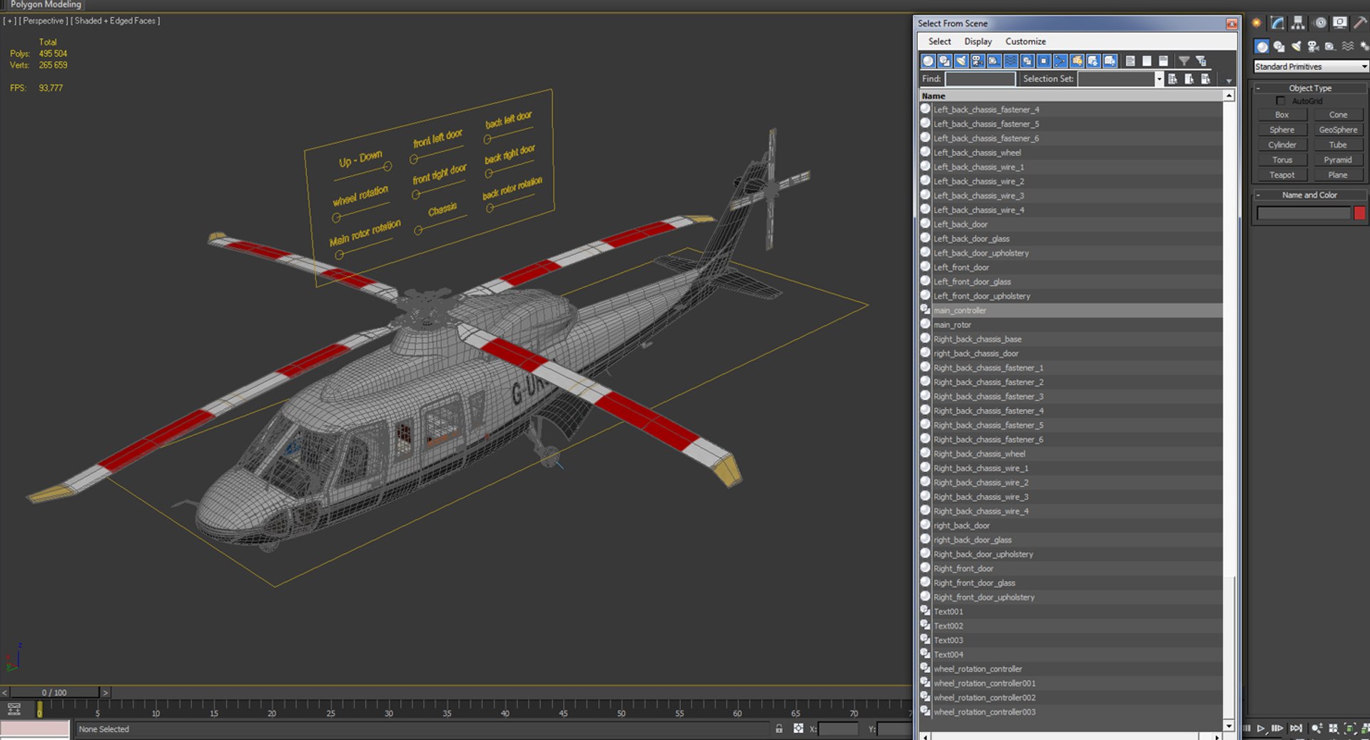This screenshot has height=740, width=1370.
Task: Click the viewport [+] menu label
Action: pos(9,21)
